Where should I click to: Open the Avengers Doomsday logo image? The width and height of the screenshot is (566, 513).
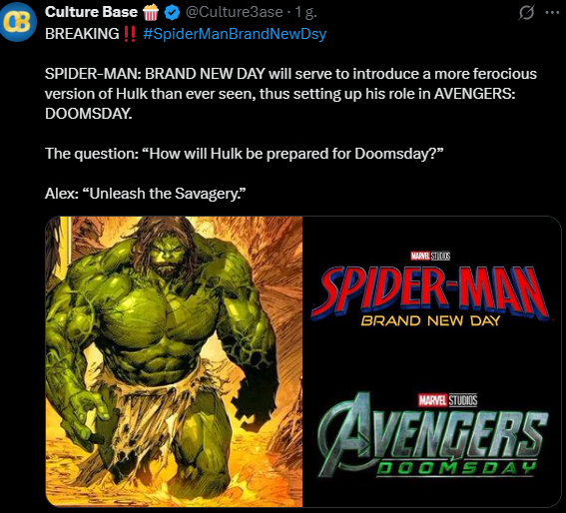click(431, 435)
